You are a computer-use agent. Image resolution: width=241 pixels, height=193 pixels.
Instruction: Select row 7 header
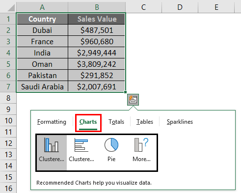(8, 87)
